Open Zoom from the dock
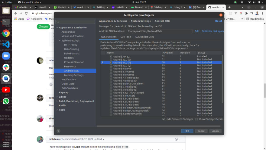266x150 pixels. (6, 56)
